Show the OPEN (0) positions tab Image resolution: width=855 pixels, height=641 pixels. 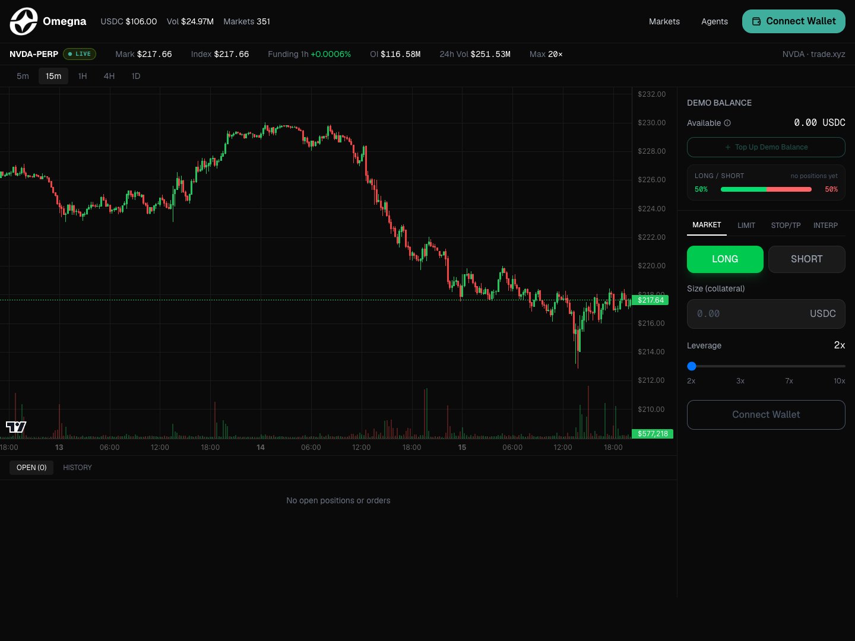[31, 468]
